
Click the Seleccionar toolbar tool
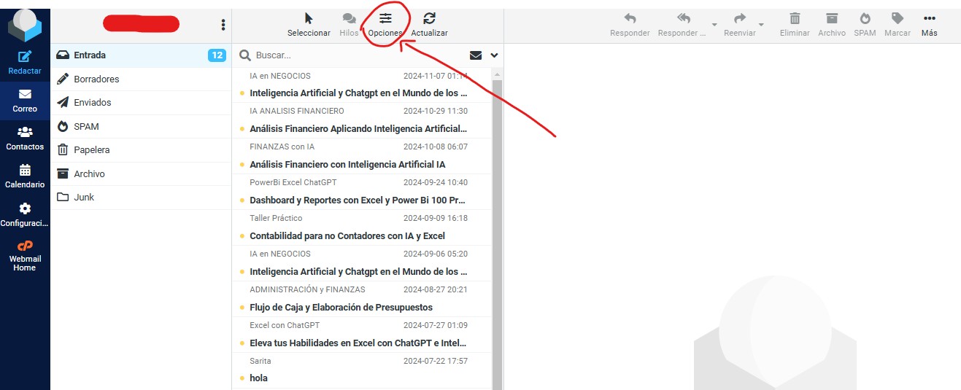click(309, 25)
